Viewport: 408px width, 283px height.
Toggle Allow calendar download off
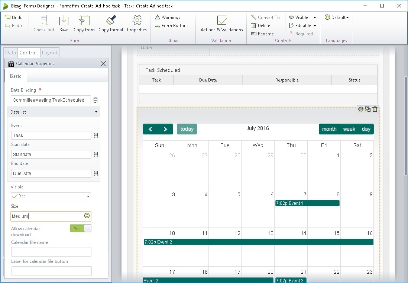coord(80,228)
